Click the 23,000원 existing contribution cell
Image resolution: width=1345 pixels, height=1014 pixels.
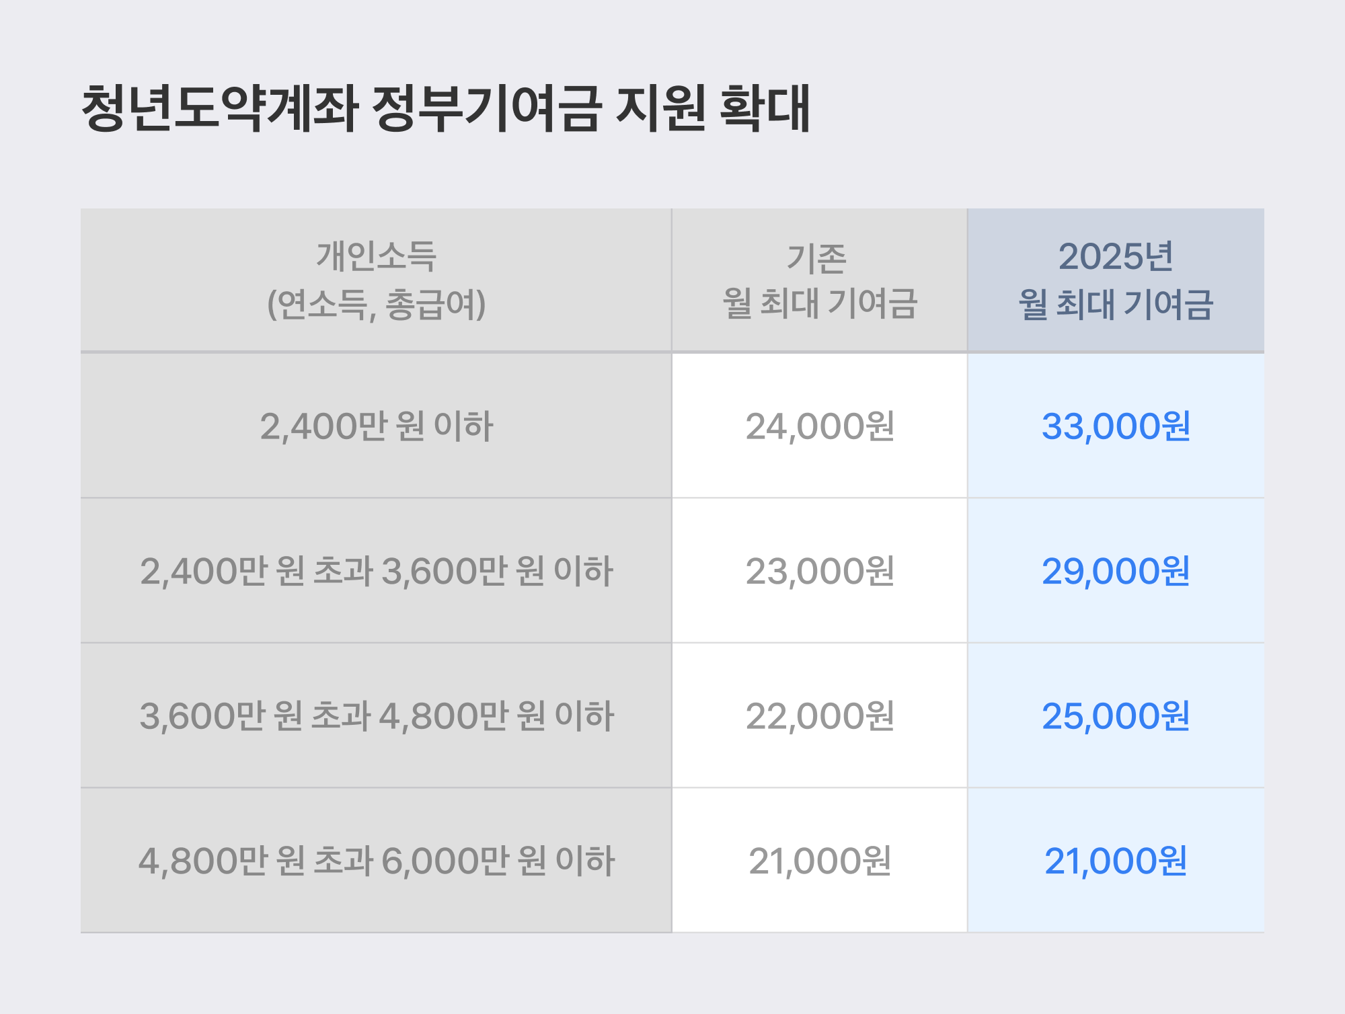[819, 571]
